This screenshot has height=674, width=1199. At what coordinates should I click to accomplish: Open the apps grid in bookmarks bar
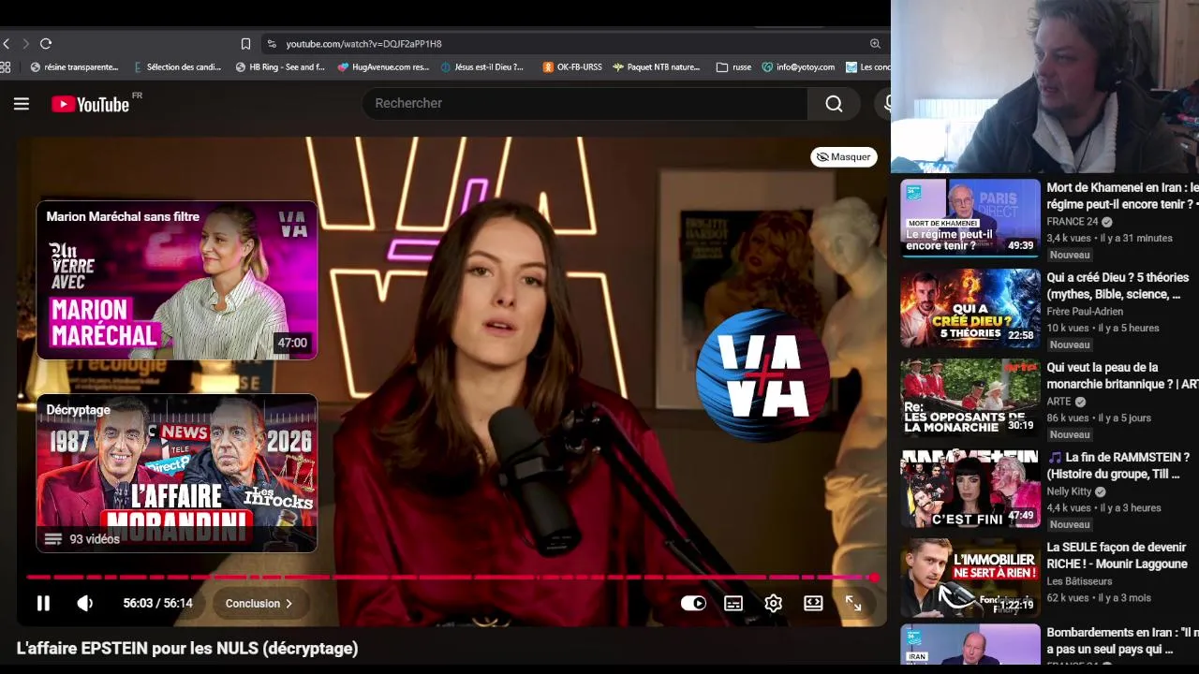tap(6, 67)
